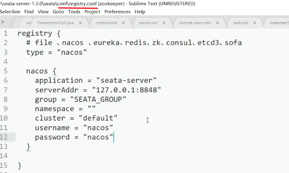Open the Selection menu
This screenshot has height=173, width=289.
[10, 12]
